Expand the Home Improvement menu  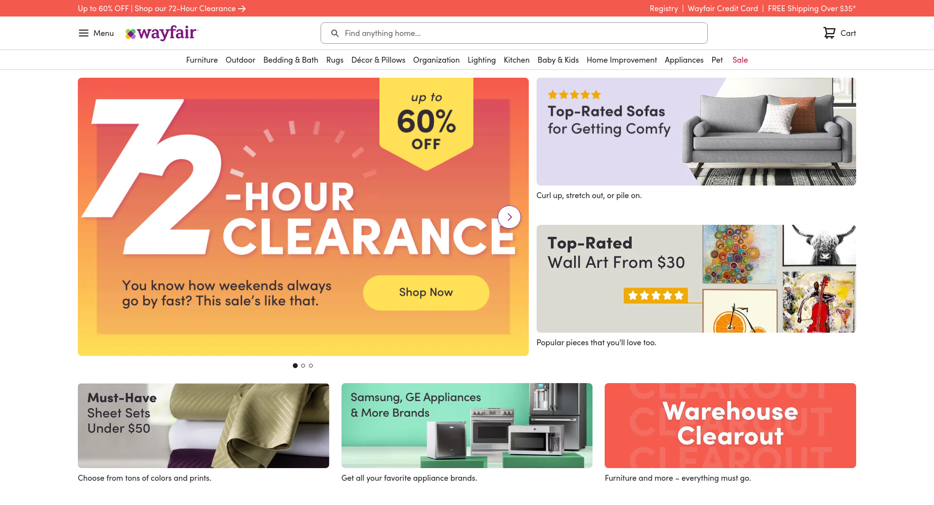coord(622,60)
